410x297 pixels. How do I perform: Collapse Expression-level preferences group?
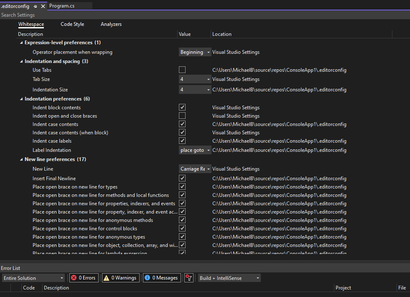[21, 43]
